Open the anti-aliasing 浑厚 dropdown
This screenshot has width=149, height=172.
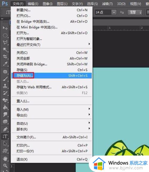point(135,12)
